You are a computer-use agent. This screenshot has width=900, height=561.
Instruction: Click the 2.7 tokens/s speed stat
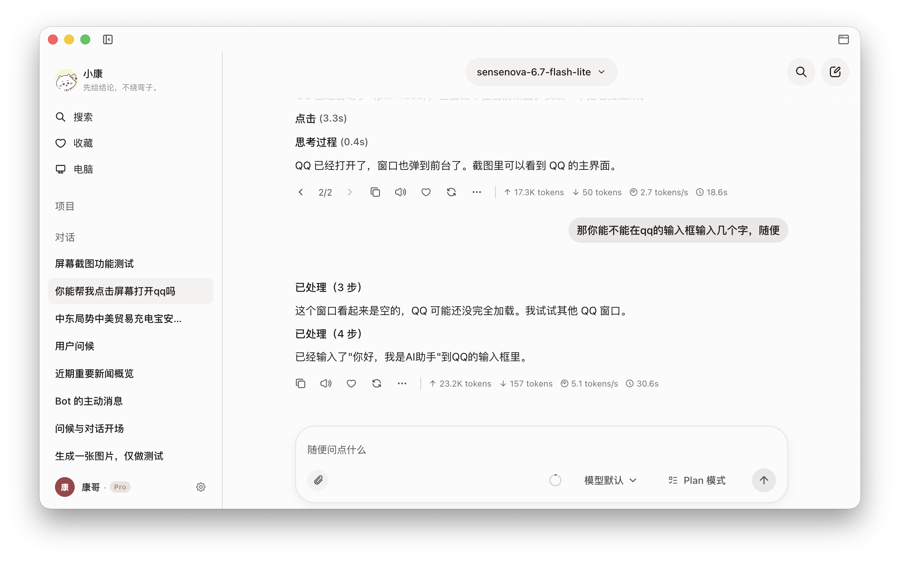(x=659, y=192)
